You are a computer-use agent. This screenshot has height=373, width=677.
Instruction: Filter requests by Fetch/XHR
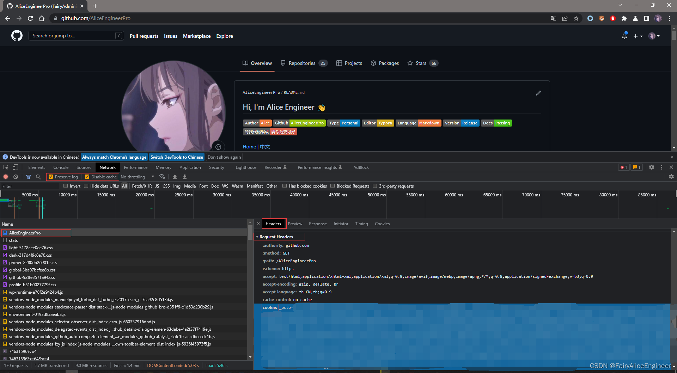pyautogui.click(x=142, y=186)
